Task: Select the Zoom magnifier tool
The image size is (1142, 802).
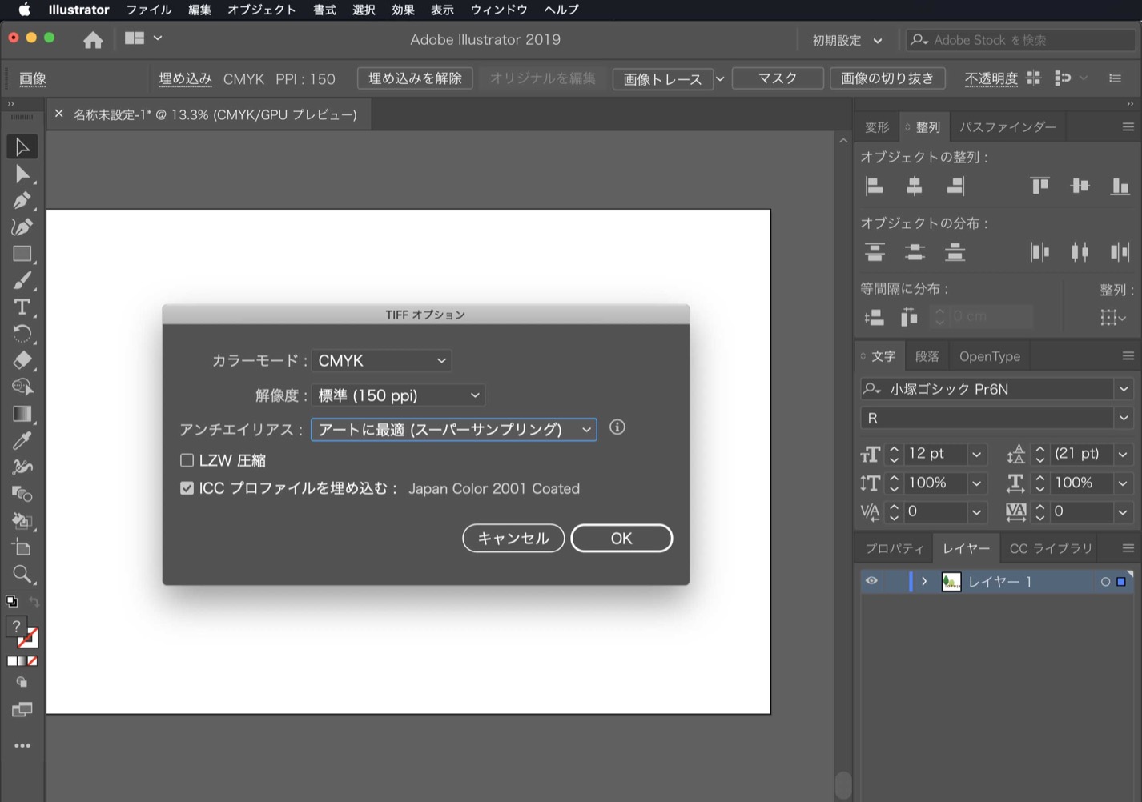Action: point(22,574)
